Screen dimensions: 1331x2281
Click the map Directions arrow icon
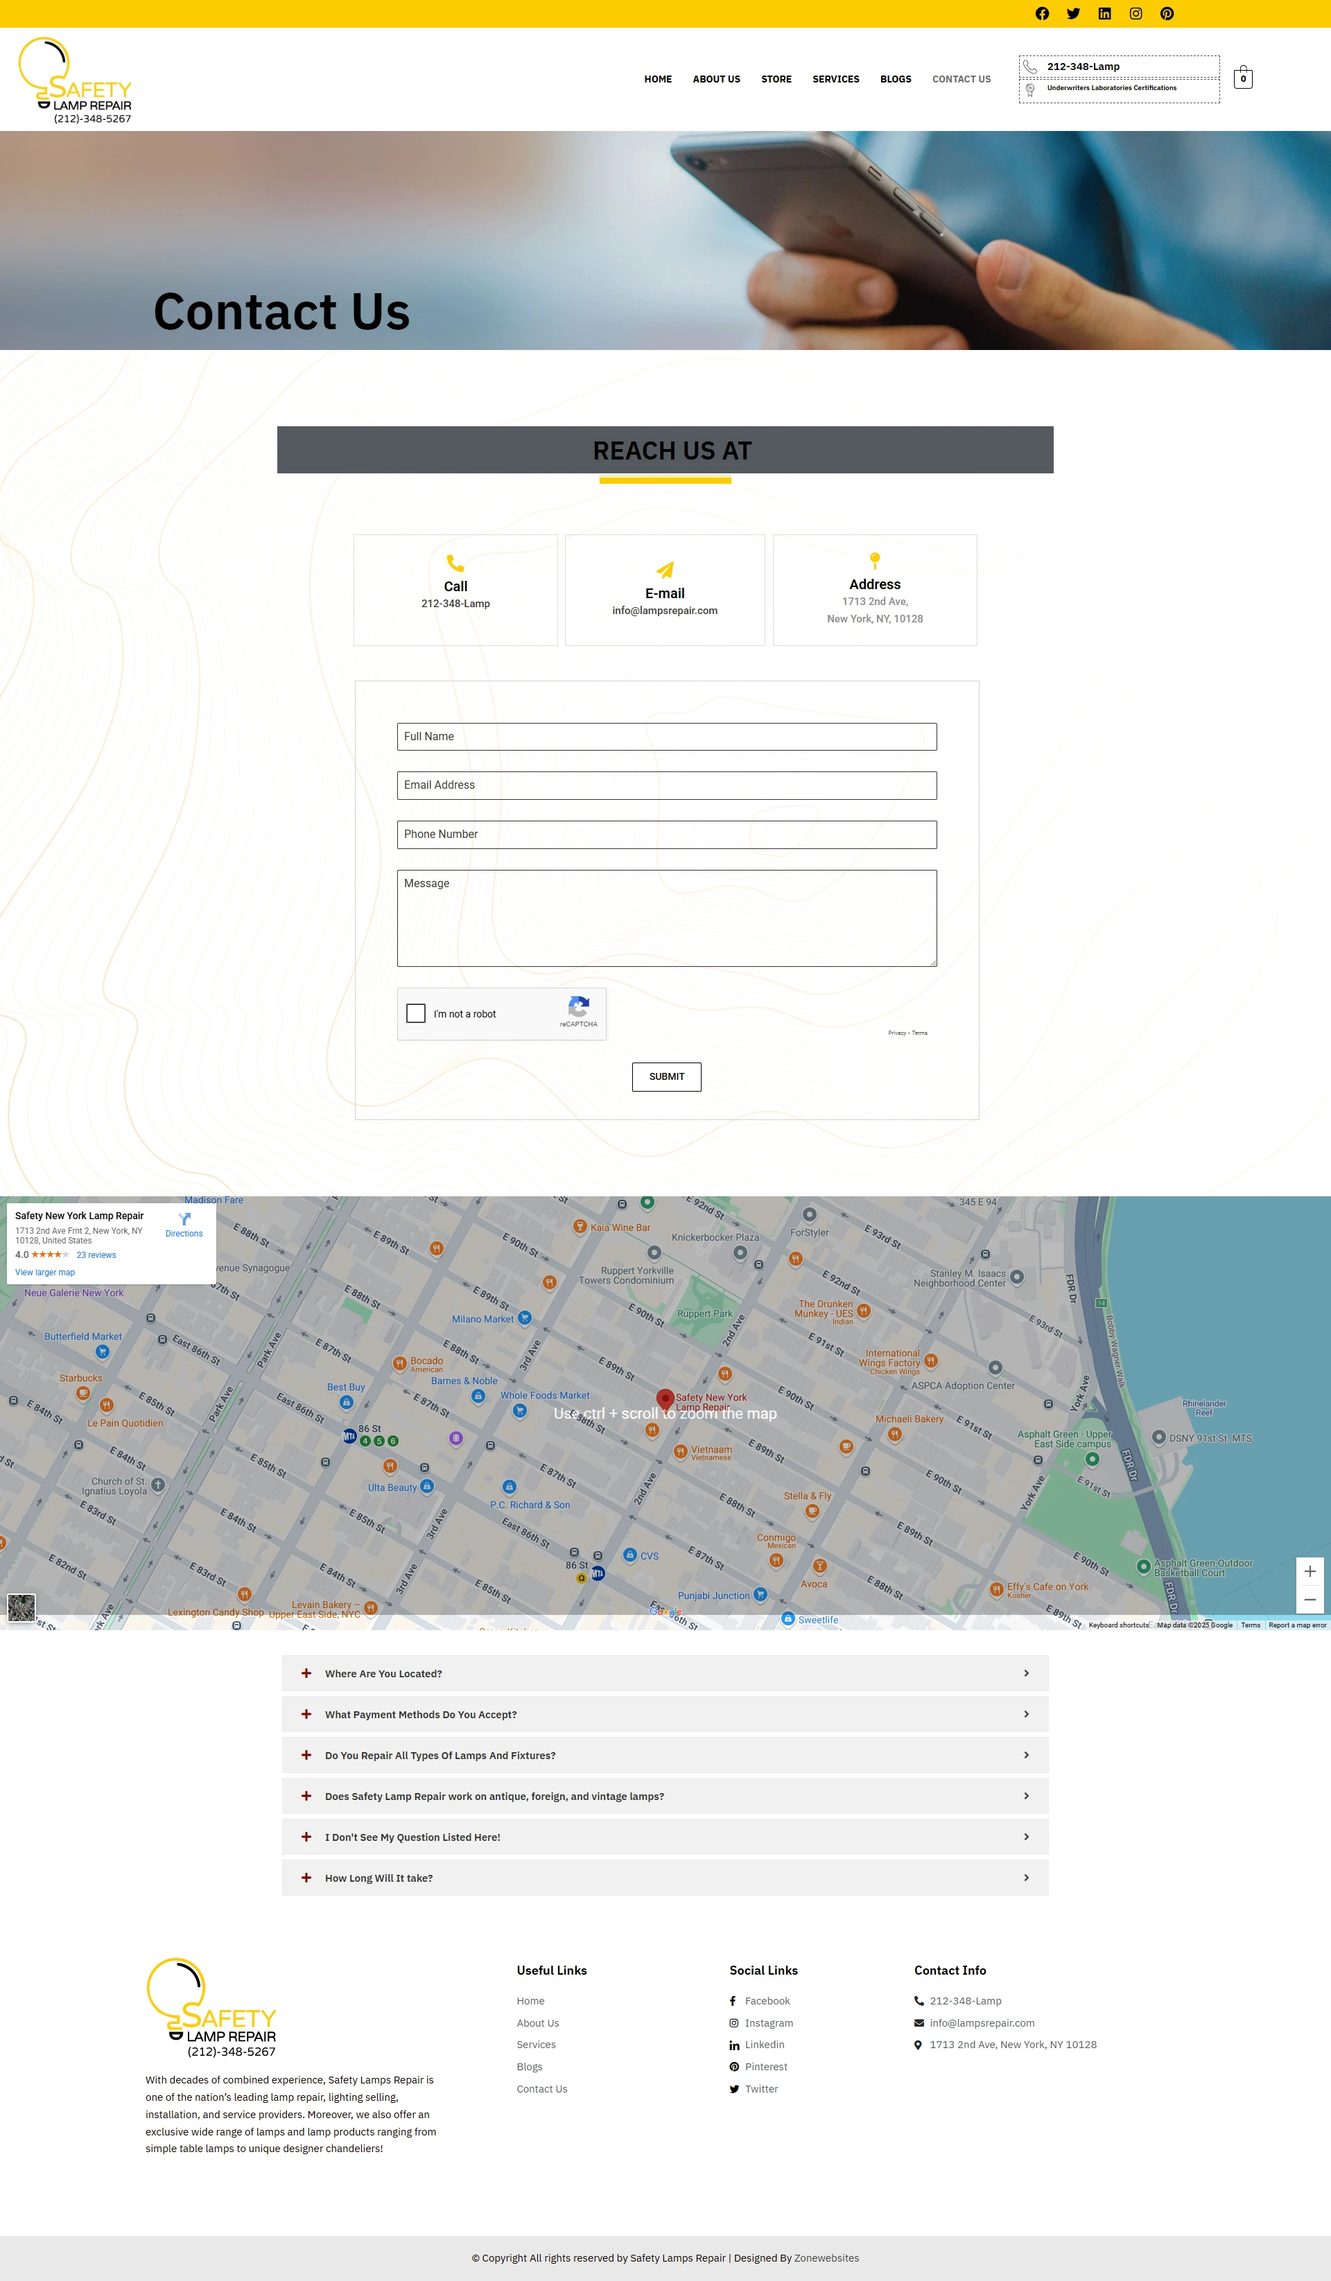[x=184, y=1219]
